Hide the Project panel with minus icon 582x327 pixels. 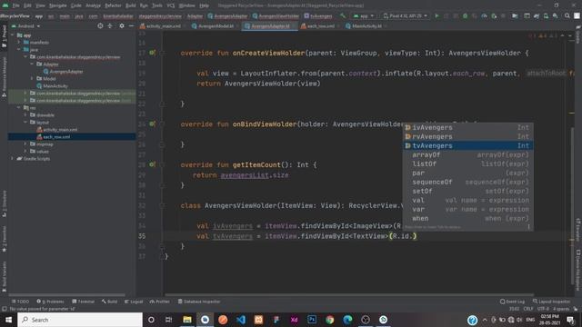click(131, 26)
